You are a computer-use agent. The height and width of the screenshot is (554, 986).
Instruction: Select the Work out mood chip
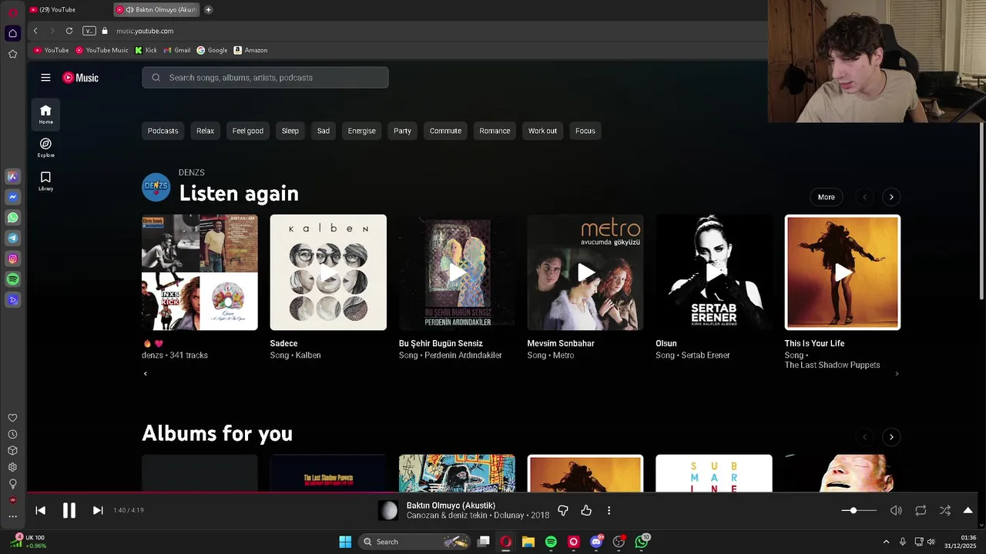542,131
